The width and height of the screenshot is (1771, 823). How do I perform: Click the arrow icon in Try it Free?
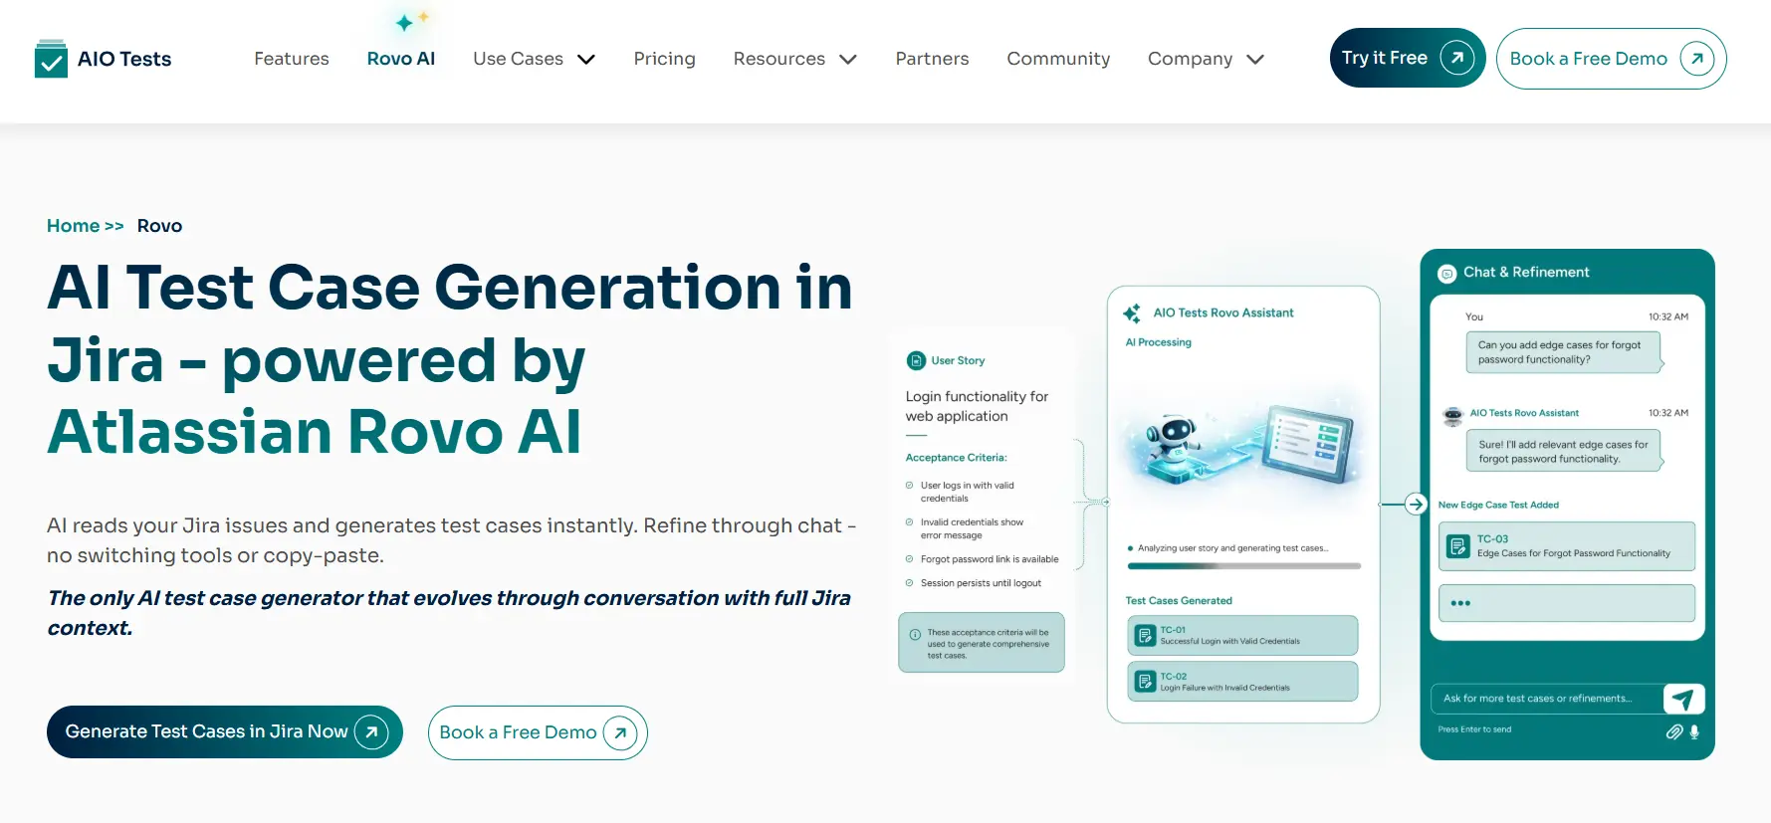point(1457,58)
